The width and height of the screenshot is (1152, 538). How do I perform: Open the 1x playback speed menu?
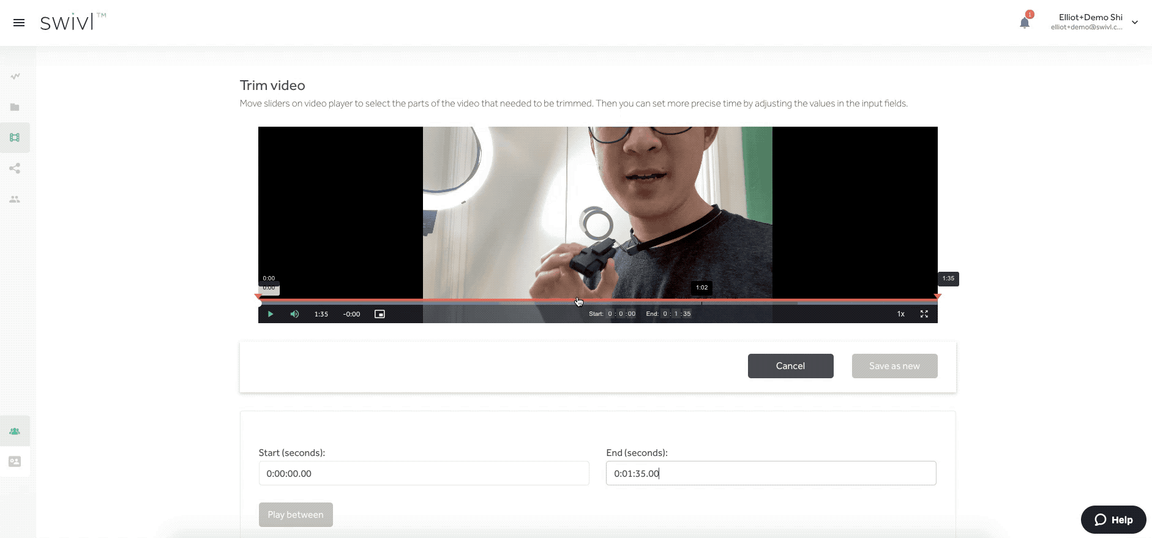click(900, 314)
